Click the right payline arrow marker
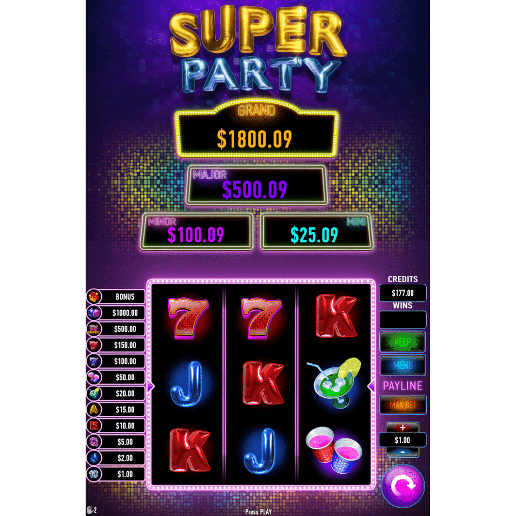516x516 pixels. 371,386
